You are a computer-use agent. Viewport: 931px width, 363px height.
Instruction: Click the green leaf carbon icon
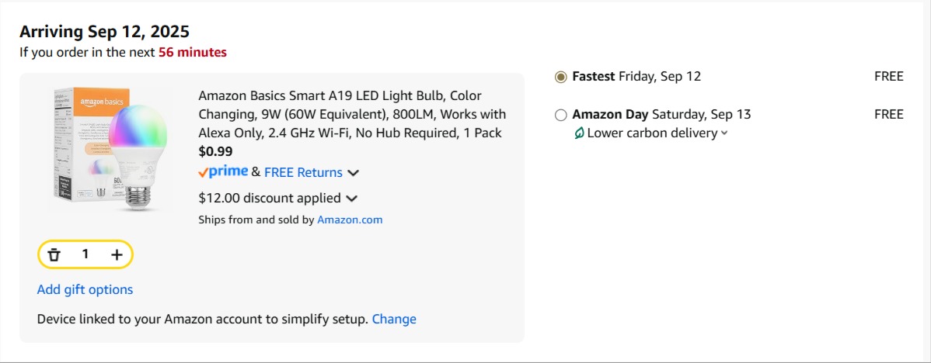coord(578,133)
